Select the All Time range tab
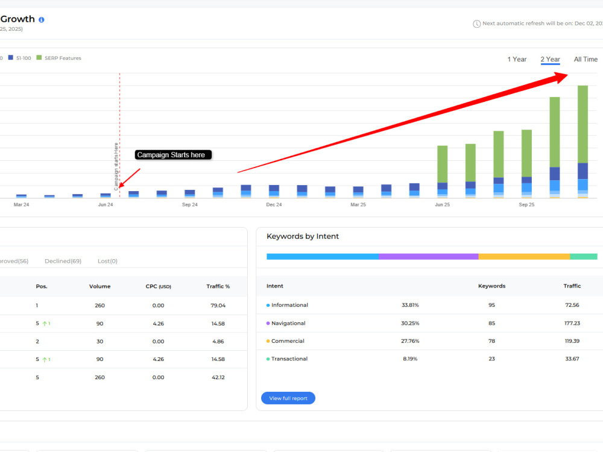Viewport: 603px width, 452px height. pyautogui.click(x=586, y=59)
